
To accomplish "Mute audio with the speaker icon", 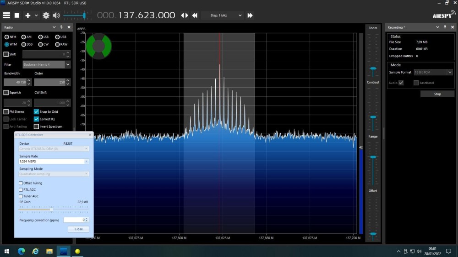I will click(x=56, y=16).
